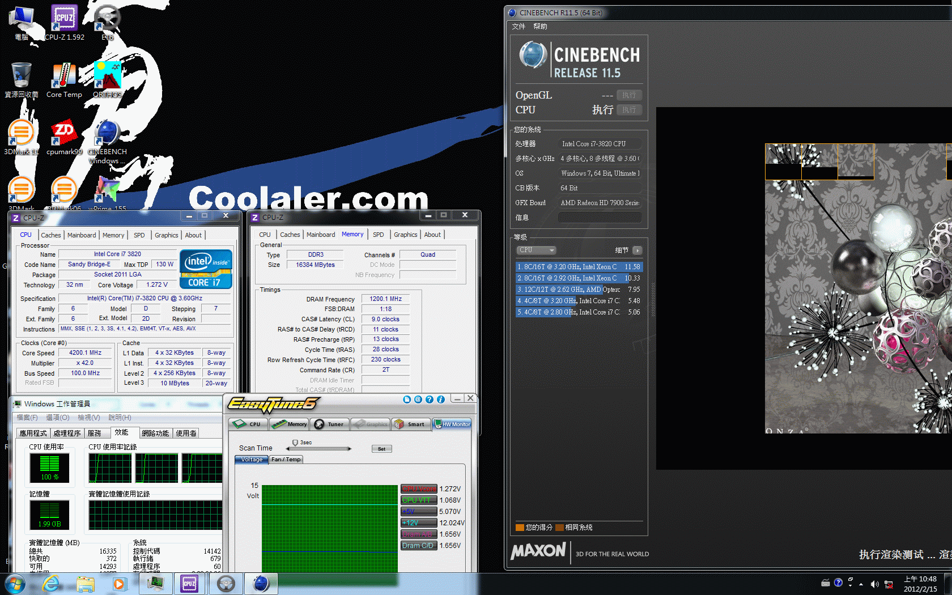Select ranking row 4C/8T @ 2.80 GHz
The height and width of the screenshot is (595, 952).
pos(579,312)
